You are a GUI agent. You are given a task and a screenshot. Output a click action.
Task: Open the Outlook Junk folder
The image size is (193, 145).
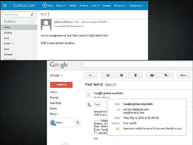[6, 38]
